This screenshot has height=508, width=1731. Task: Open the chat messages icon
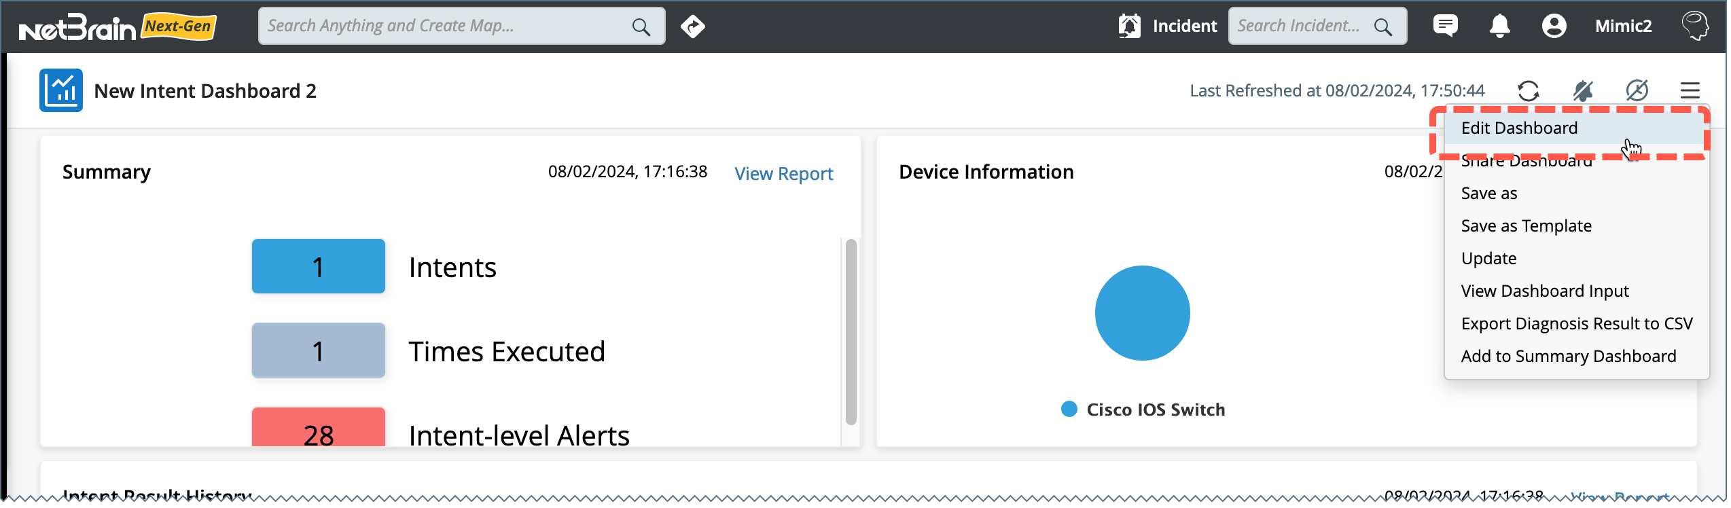tap(1444, 26)
